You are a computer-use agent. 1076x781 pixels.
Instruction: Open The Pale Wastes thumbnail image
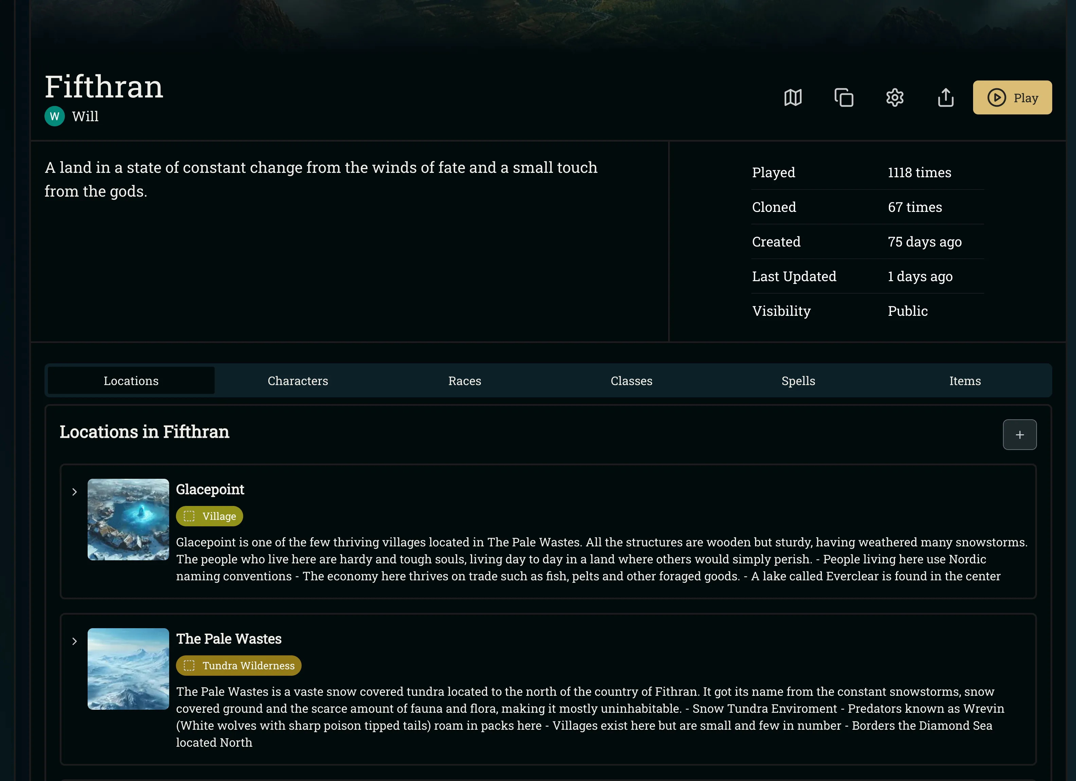(x=128, y=669)
